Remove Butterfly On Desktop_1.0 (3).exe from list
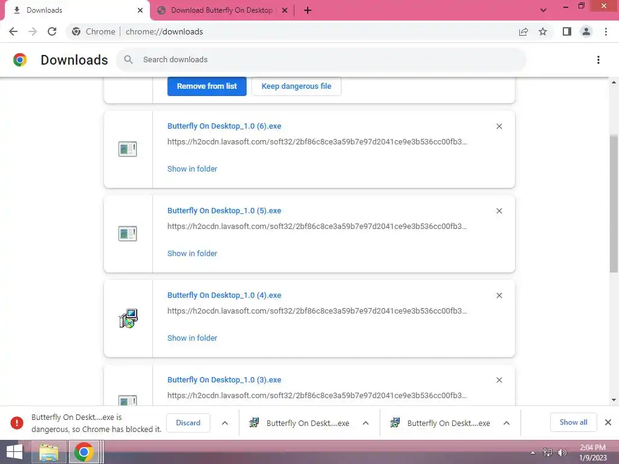Screen dimensions: 619x464 point(499,380)
